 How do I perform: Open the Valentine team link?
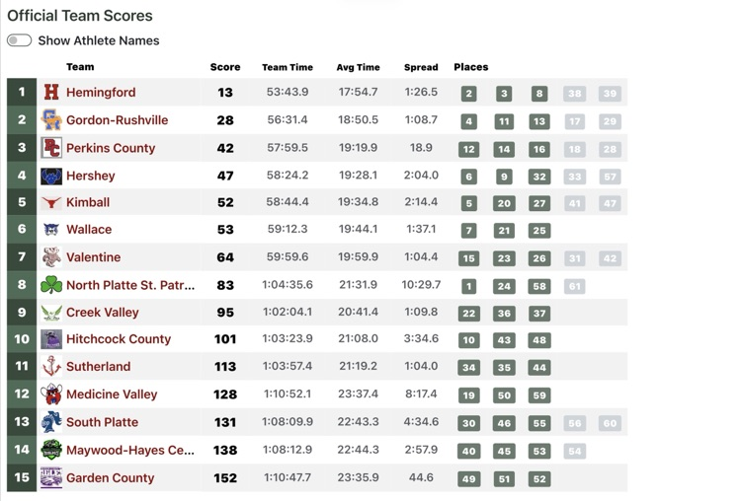click(94, 257)
